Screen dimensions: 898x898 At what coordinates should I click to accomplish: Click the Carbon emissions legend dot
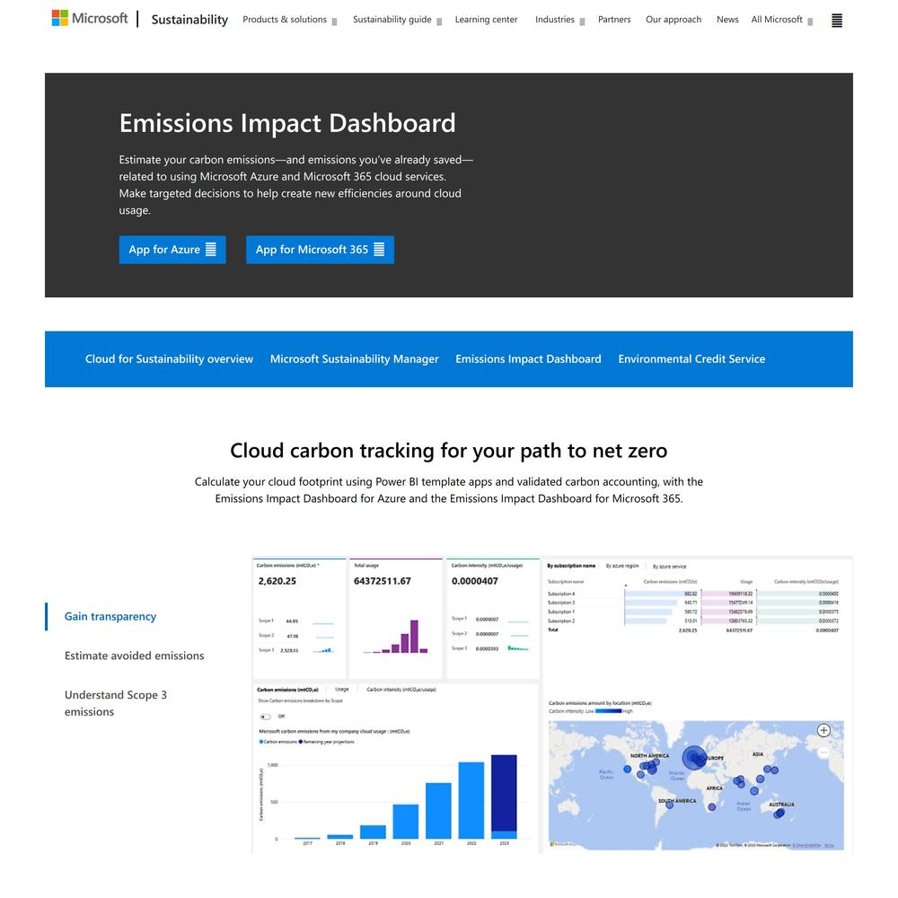coord(261,742)
